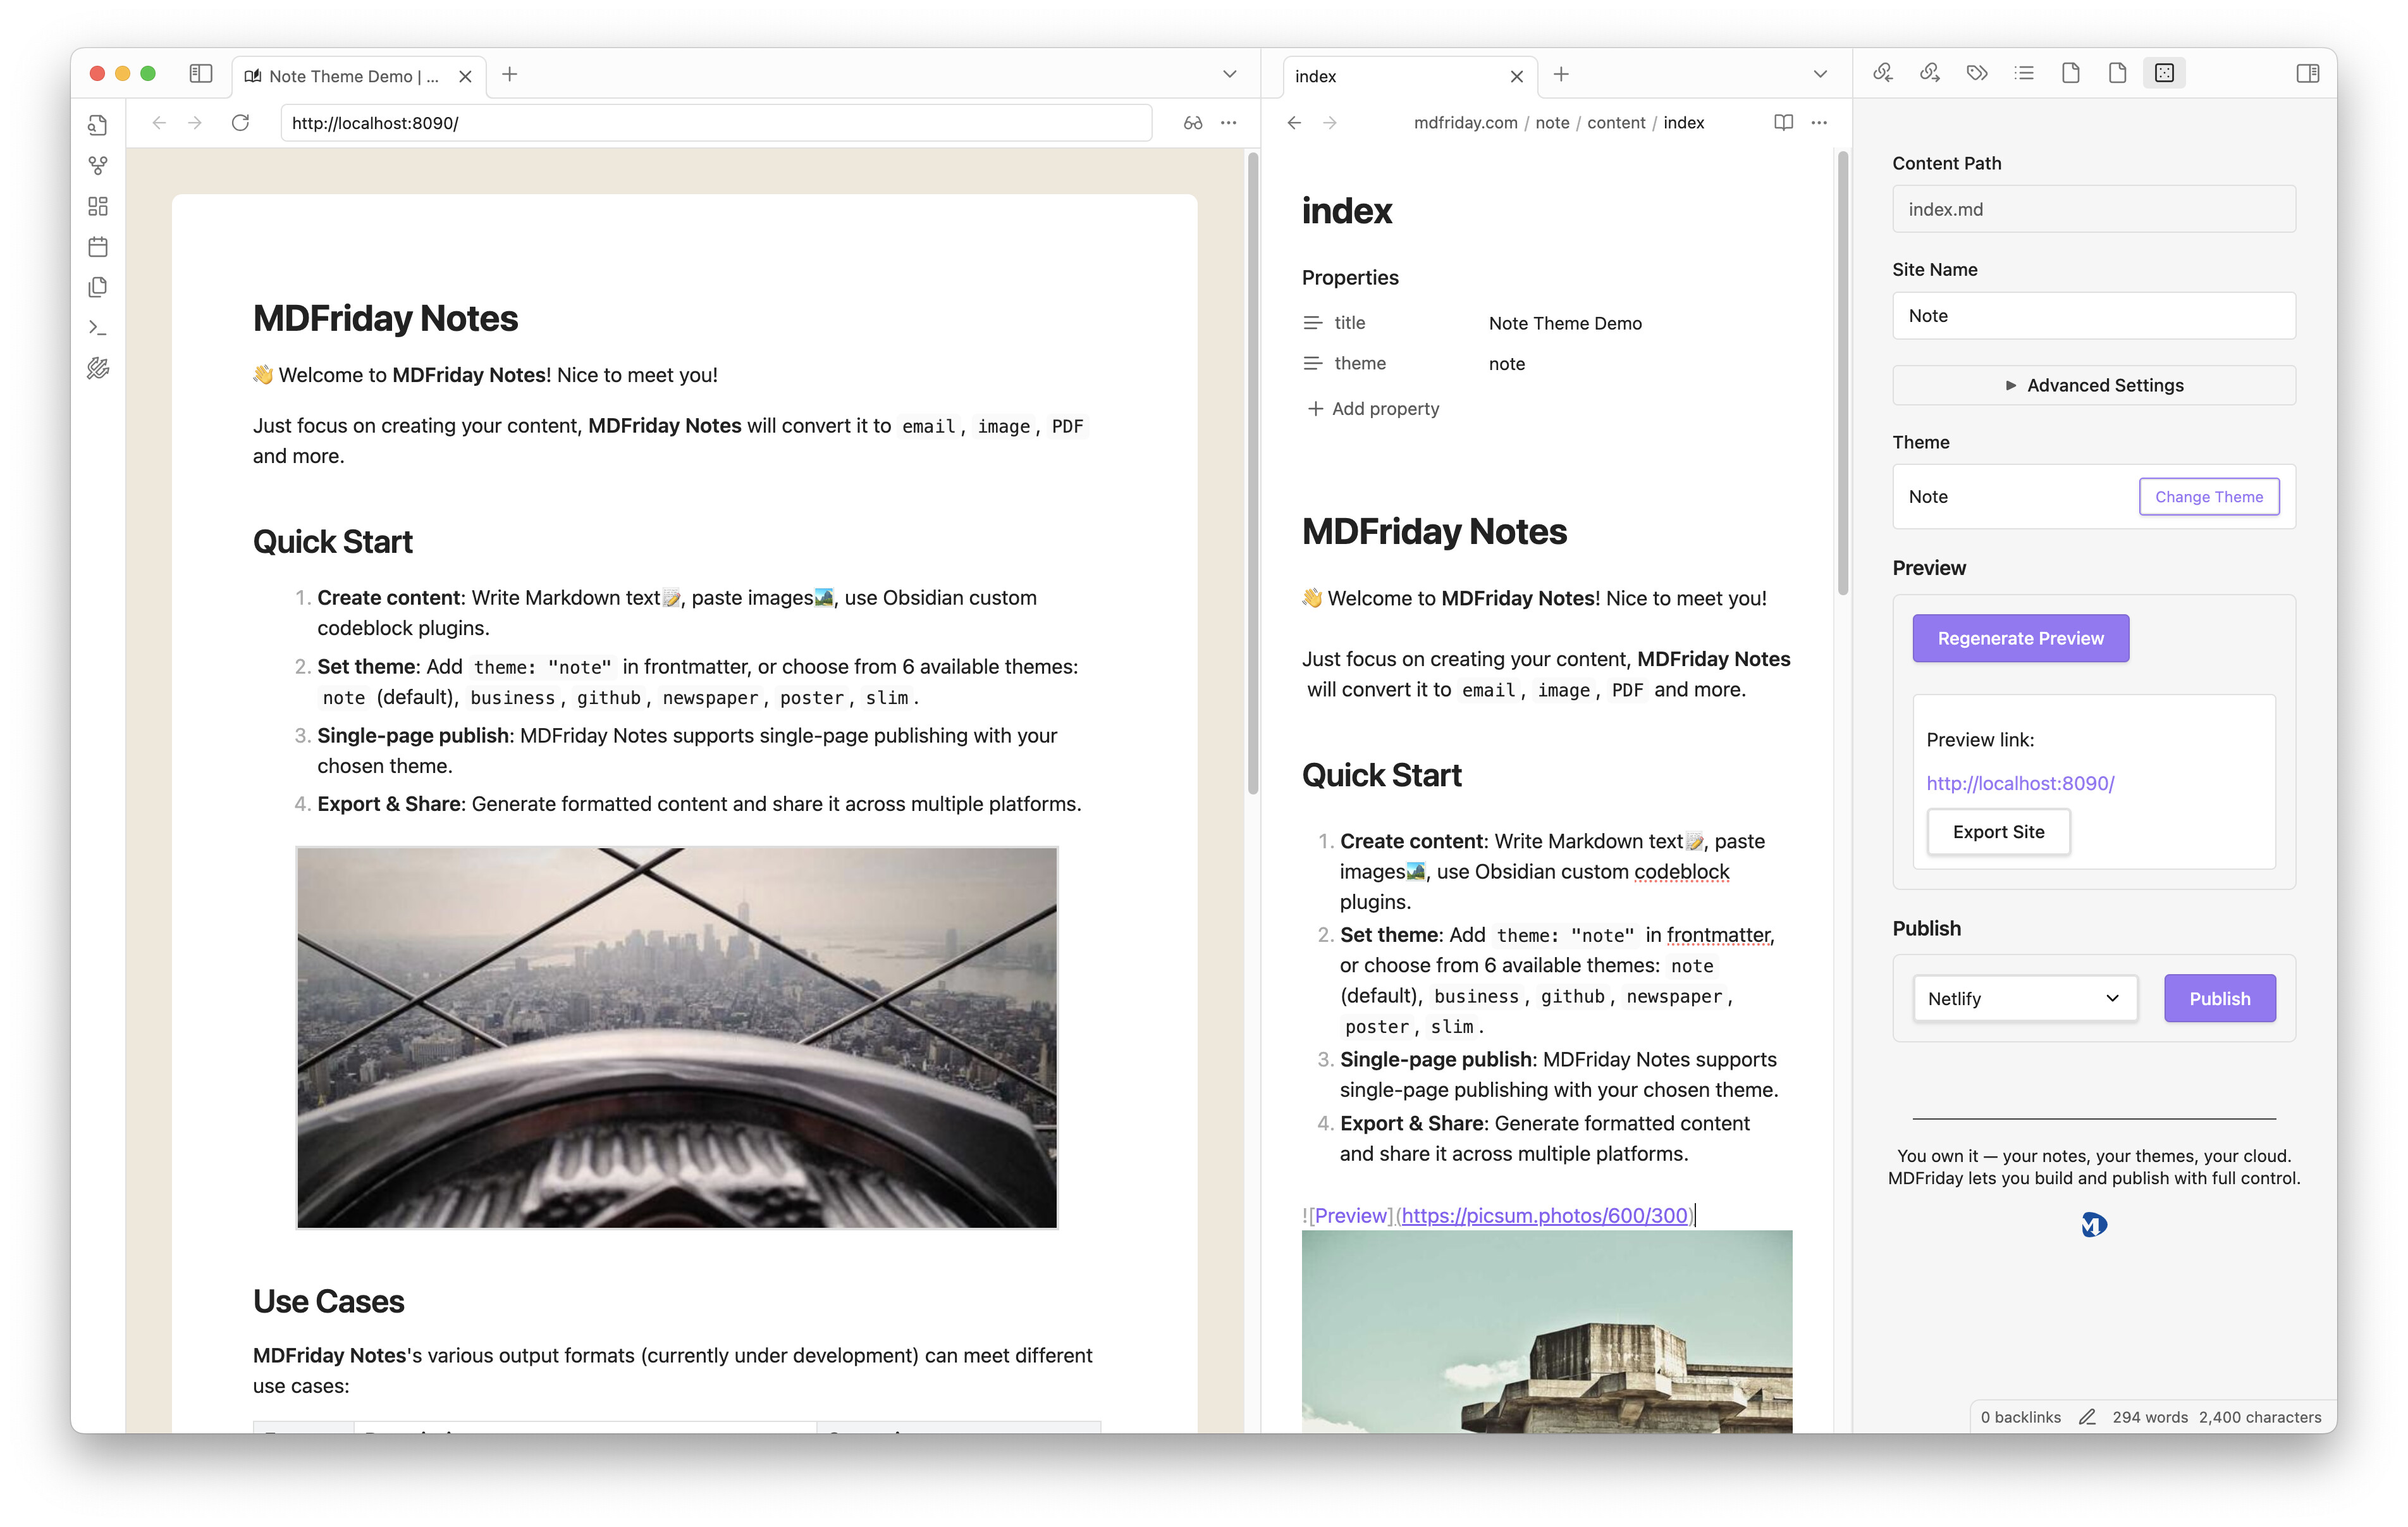Click the bunker building image in editor
This screenshot has height=1527, width=2408.
click(1546, 1331)
